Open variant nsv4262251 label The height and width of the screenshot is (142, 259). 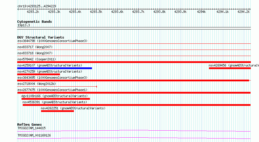pos(73,108)
